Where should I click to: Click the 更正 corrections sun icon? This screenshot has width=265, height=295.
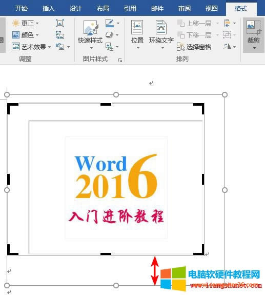coord(15,23)
